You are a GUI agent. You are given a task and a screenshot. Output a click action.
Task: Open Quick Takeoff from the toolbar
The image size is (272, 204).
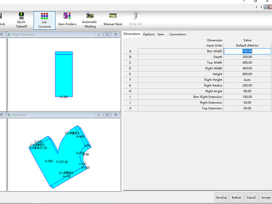click(x=21, y=20)
